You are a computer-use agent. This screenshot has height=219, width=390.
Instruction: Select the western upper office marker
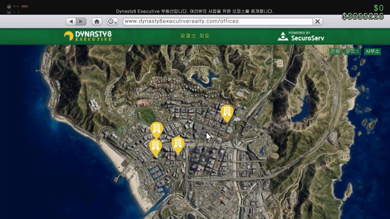click(x=156, y=130)
